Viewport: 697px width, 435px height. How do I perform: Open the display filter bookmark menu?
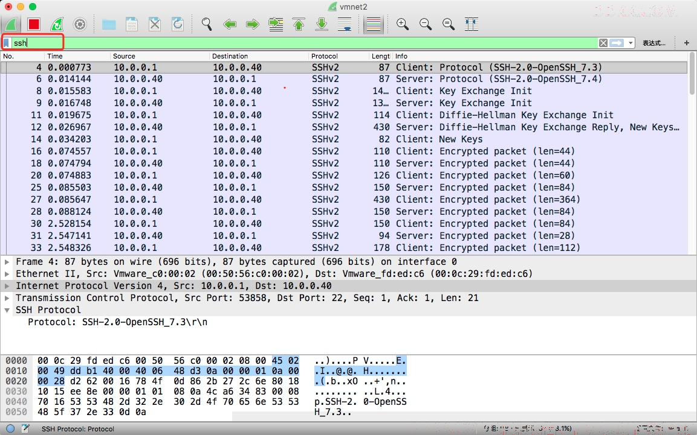click(7, 43)
